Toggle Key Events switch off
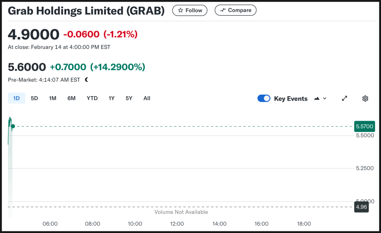 coord(264,99)
